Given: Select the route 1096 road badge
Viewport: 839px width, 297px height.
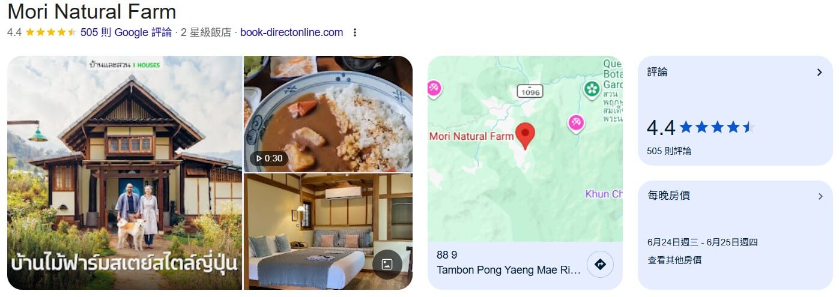Looking at the screenshot, I should pos(530,91).
